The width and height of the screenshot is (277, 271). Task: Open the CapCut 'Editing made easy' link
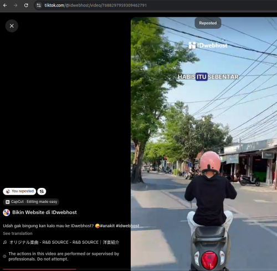click(31, 202)
